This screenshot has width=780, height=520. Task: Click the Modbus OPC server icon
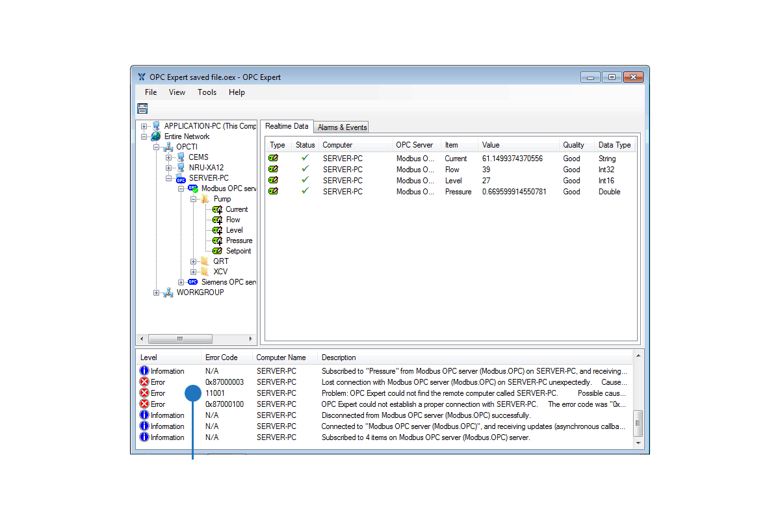click(x=193, y=188)
